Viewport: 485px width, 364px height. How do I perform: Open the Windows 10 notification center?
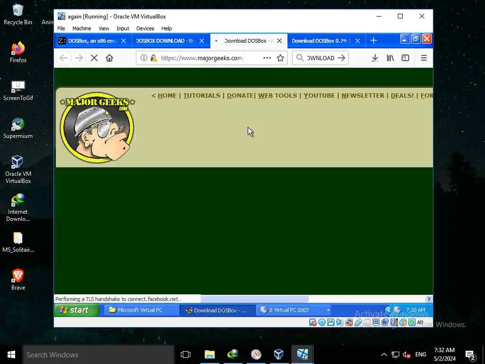click(470, 355)
